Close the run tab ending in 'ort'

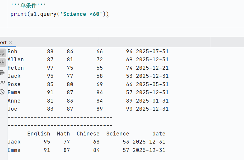[x=10, y=42]
